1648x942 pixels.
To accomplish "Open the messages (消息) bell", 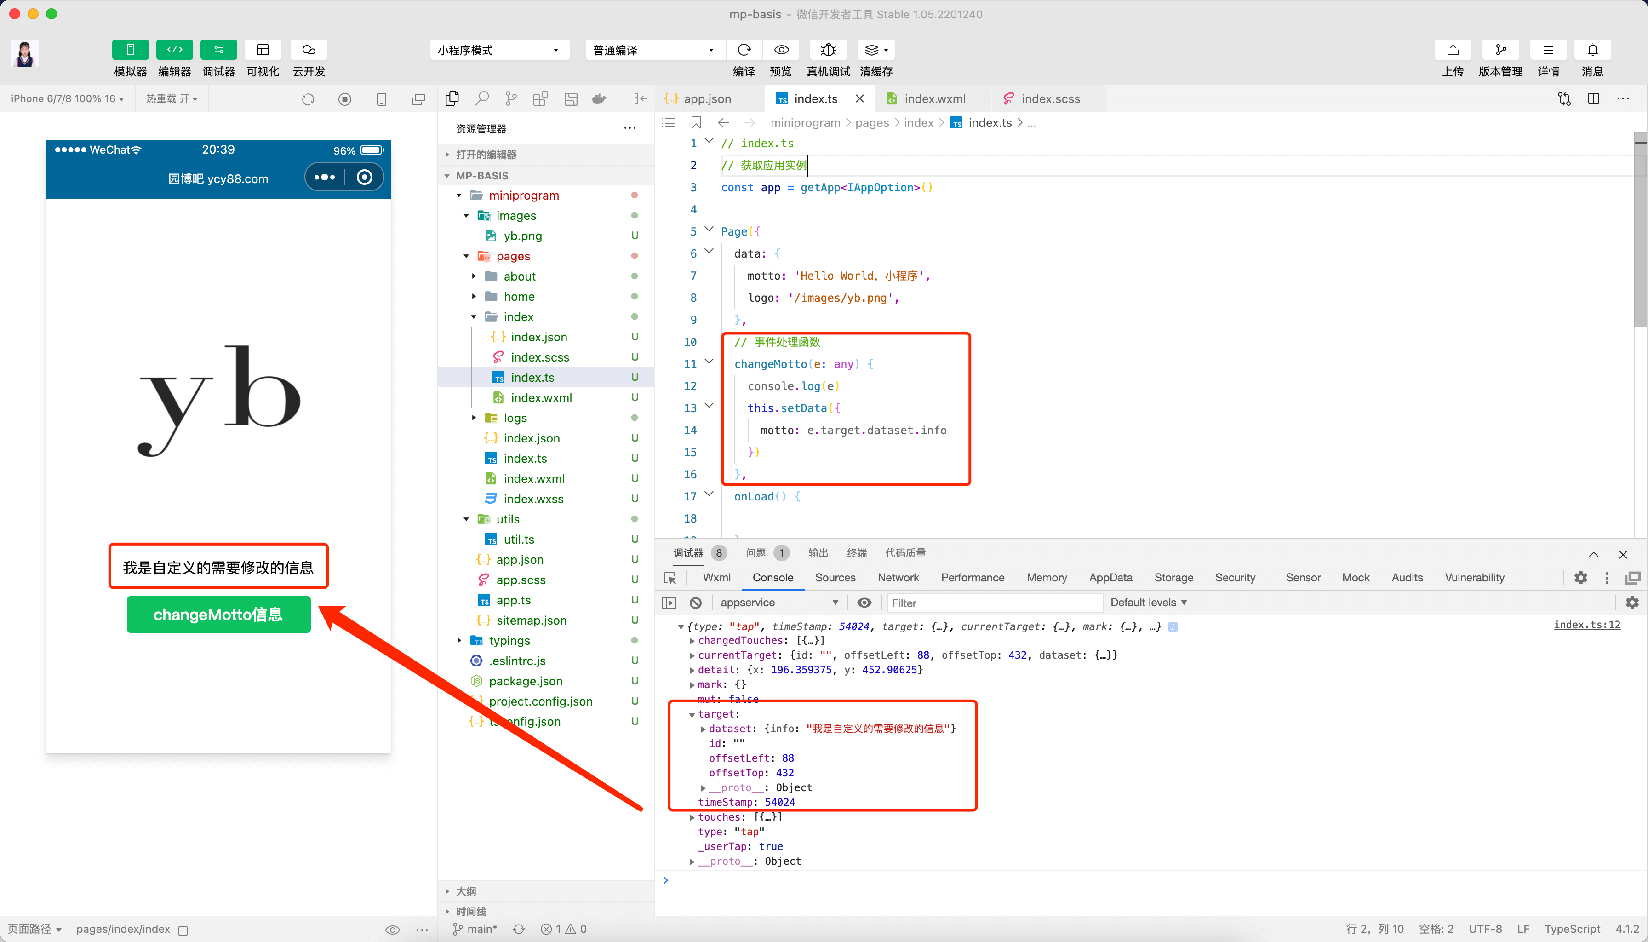I will click(x=1592, y=50).
